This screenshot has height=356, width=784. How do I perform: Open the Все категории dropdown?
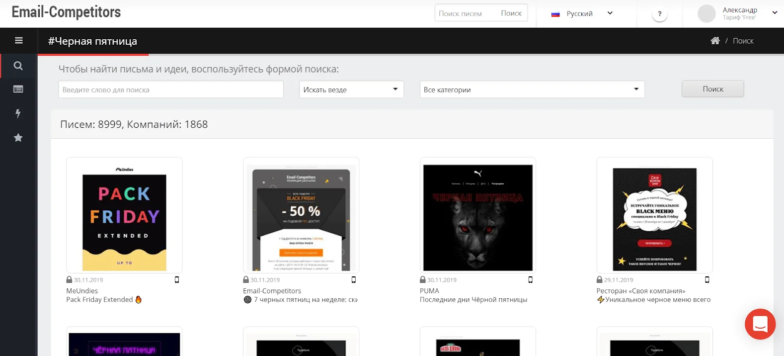tap(532, 89)
